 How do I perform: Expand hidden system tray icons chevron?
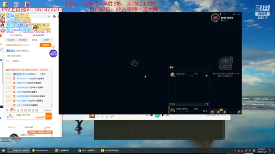[x=235, y=151]
